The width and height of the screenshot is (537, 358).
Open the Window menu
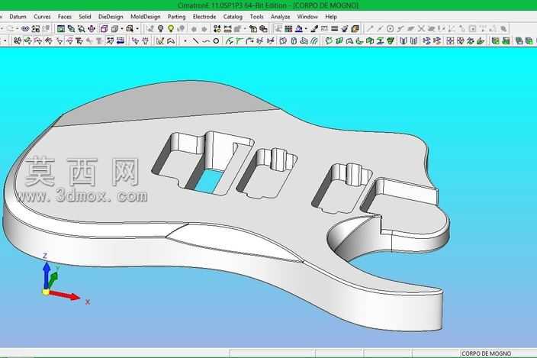(307, 17)
